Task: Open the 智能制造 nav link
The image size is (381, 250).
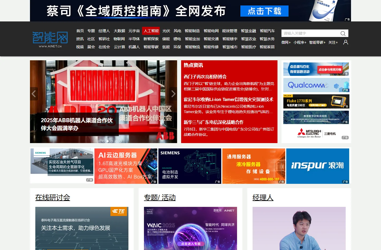Action: 192,31
